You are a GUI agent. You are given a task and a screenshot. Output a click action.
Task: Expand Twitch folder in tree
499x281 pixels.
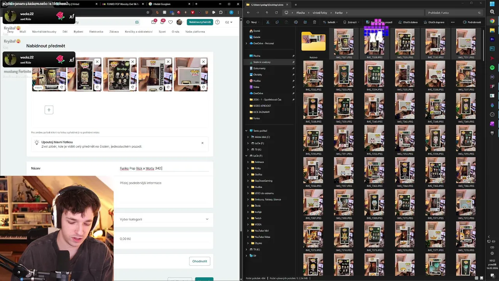click(248, 218)
